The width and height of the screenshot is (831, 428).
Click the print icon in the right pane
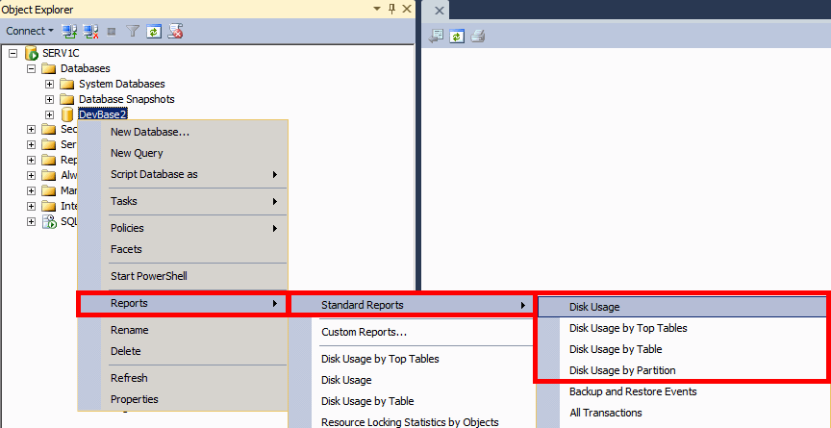click(x=478, y=37)
